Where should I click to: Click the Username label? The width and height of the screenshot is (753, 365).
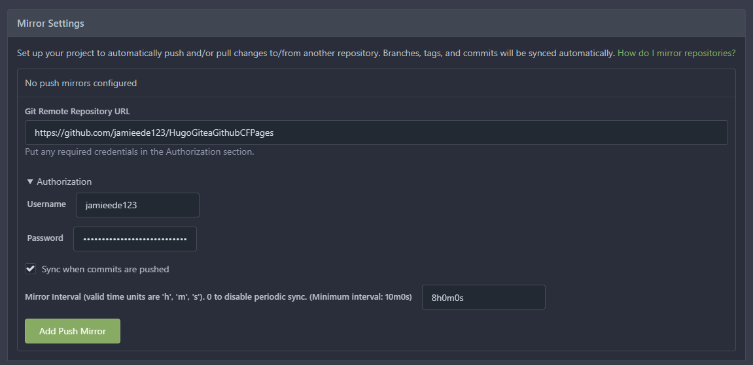point(46,204)
